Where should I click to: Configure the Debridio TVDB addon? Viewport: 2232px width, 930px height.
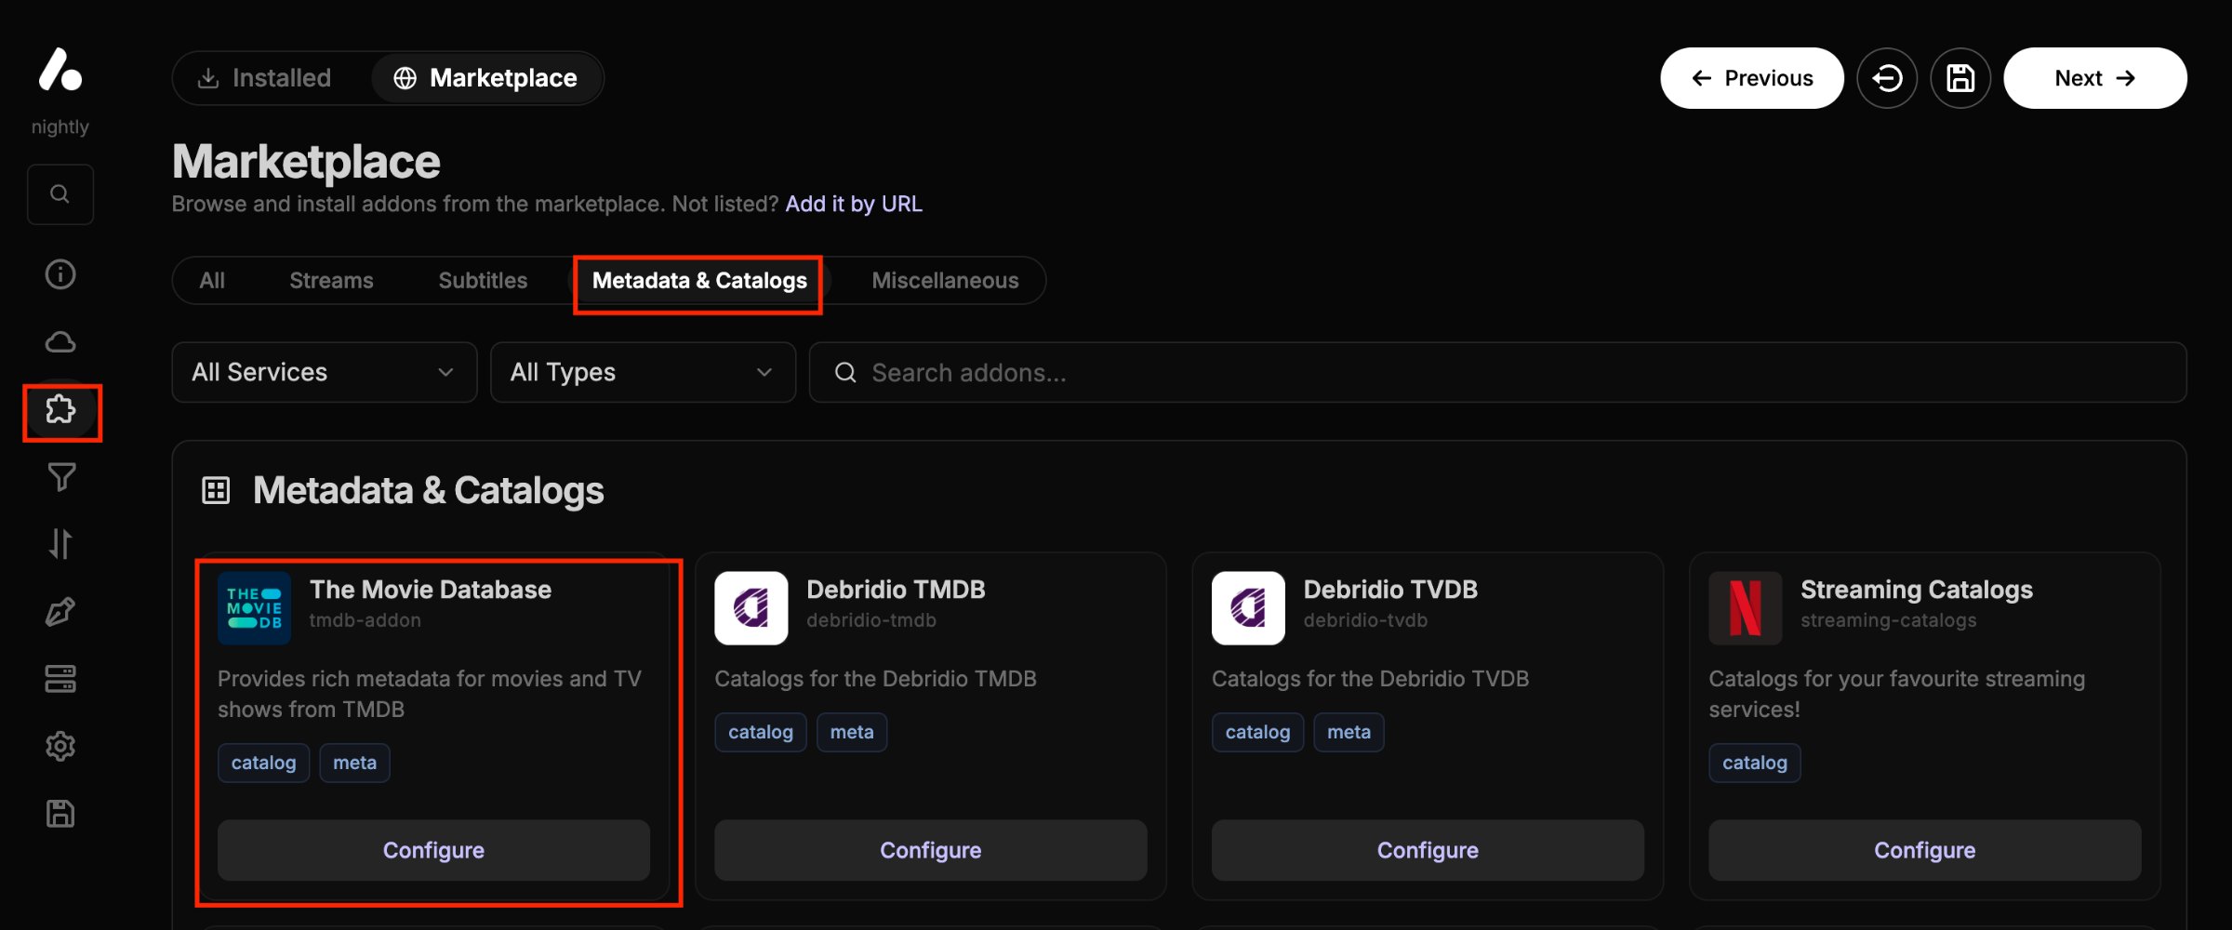(1428, 850)
